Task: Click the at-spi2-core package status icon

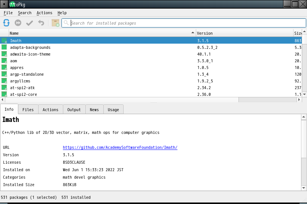Action: click(x=4, y=94)
